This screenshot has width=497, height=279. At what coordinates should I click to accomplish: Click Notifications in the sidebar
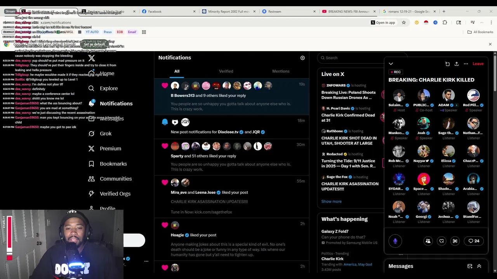click(x=110, y=103)
